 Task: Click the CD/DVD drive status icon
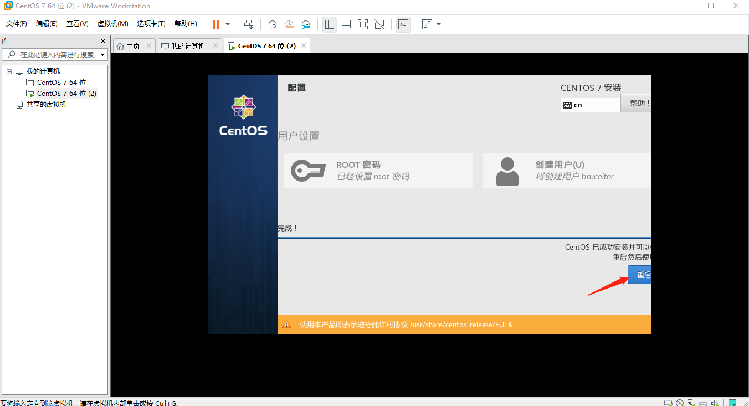(x=680, y=403)
